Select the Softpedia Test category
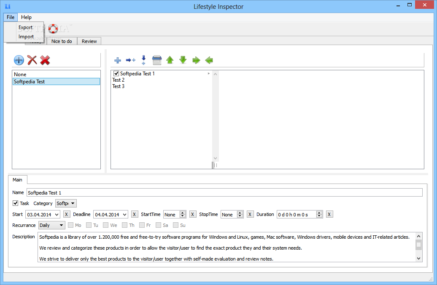The width and height of the screenshot is (437, 285). tap(56, 82)
